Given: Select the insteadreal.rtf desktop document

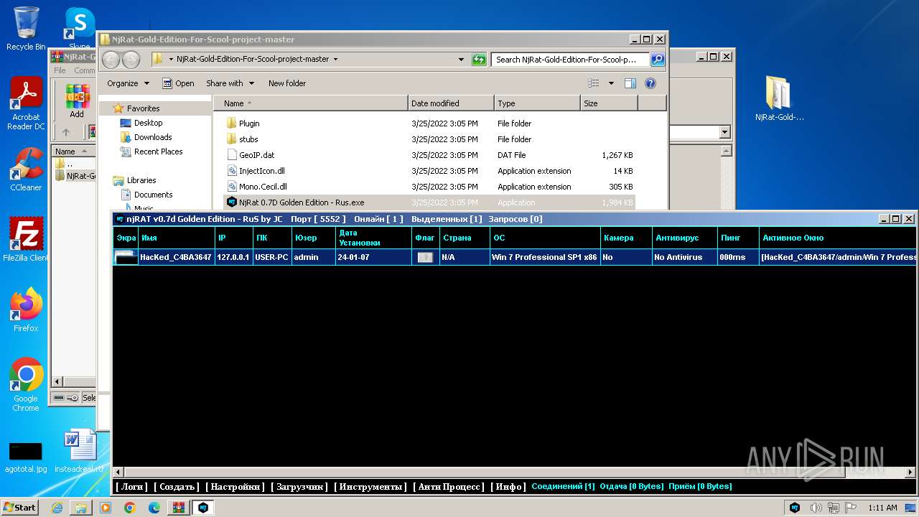Looking at the screenshot, I should click(x=79, y=452).
